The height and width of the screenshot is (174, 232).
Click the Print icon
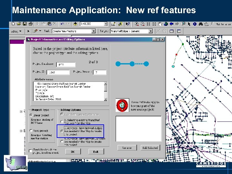(x=31, y=24)
